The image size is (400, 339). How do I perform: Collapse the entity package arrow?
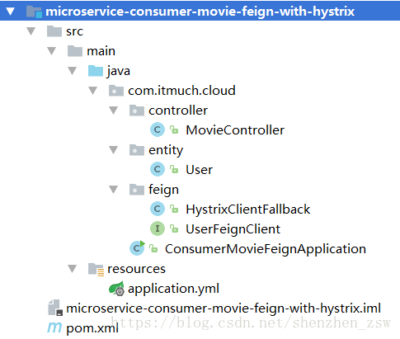point(114,150)
